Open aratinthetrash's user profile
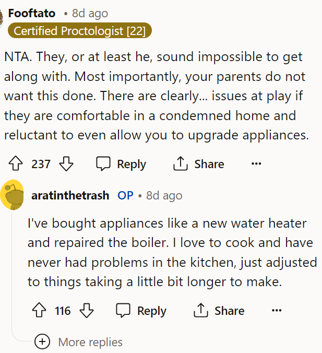 (70, 195)
